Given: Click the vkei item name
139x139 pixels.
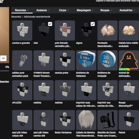Looking at the screenshot, I should [x=35, y=43].
